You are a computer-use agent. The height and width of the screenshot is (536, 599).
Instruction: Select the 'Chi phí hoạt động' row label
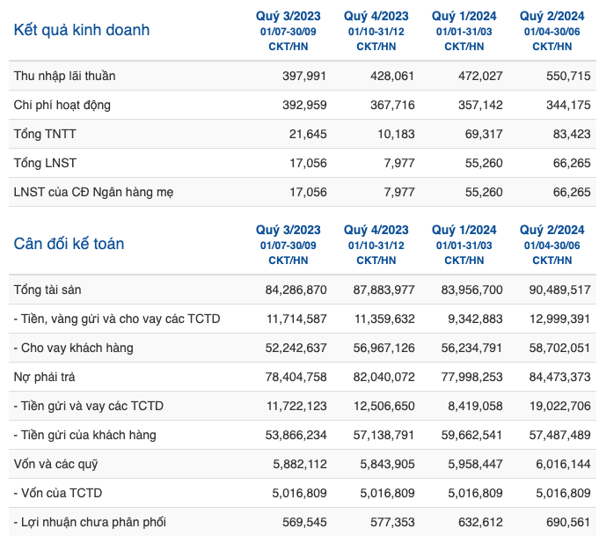(x=62, y=105)
